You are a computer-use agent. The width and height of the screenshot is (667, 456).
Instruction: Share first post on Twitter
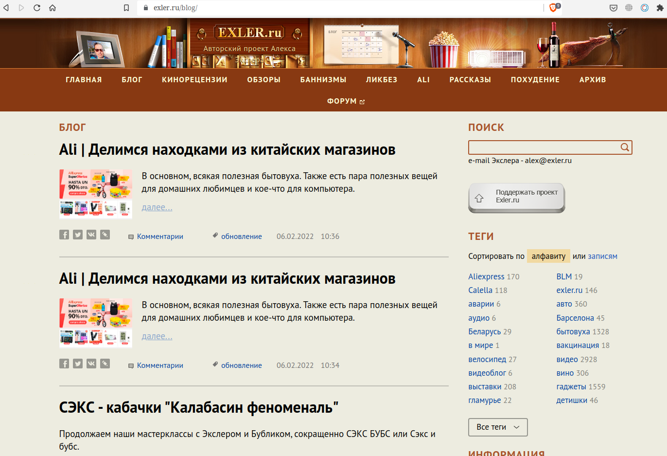tap(78, 235)
